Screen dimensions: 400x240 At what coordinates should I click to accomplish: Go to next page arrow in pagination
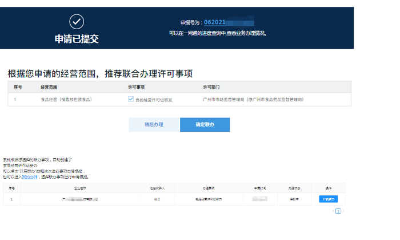pyautogui.click(x=343, y=211)
